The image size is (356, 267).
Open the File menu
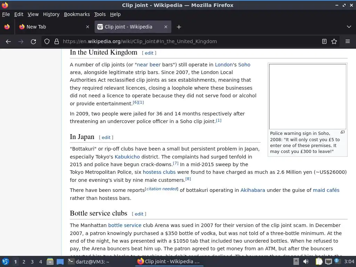[6, 14]
